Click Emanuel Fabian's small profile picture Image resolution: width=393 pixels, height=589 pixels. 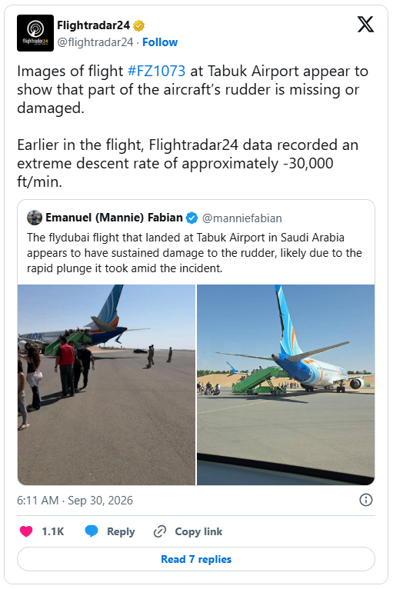(35, 218)
